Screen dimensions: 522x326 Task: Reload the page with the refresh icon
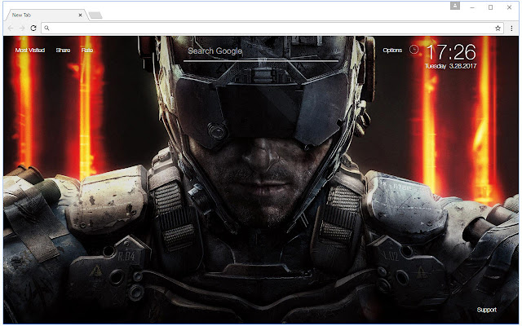33,29
